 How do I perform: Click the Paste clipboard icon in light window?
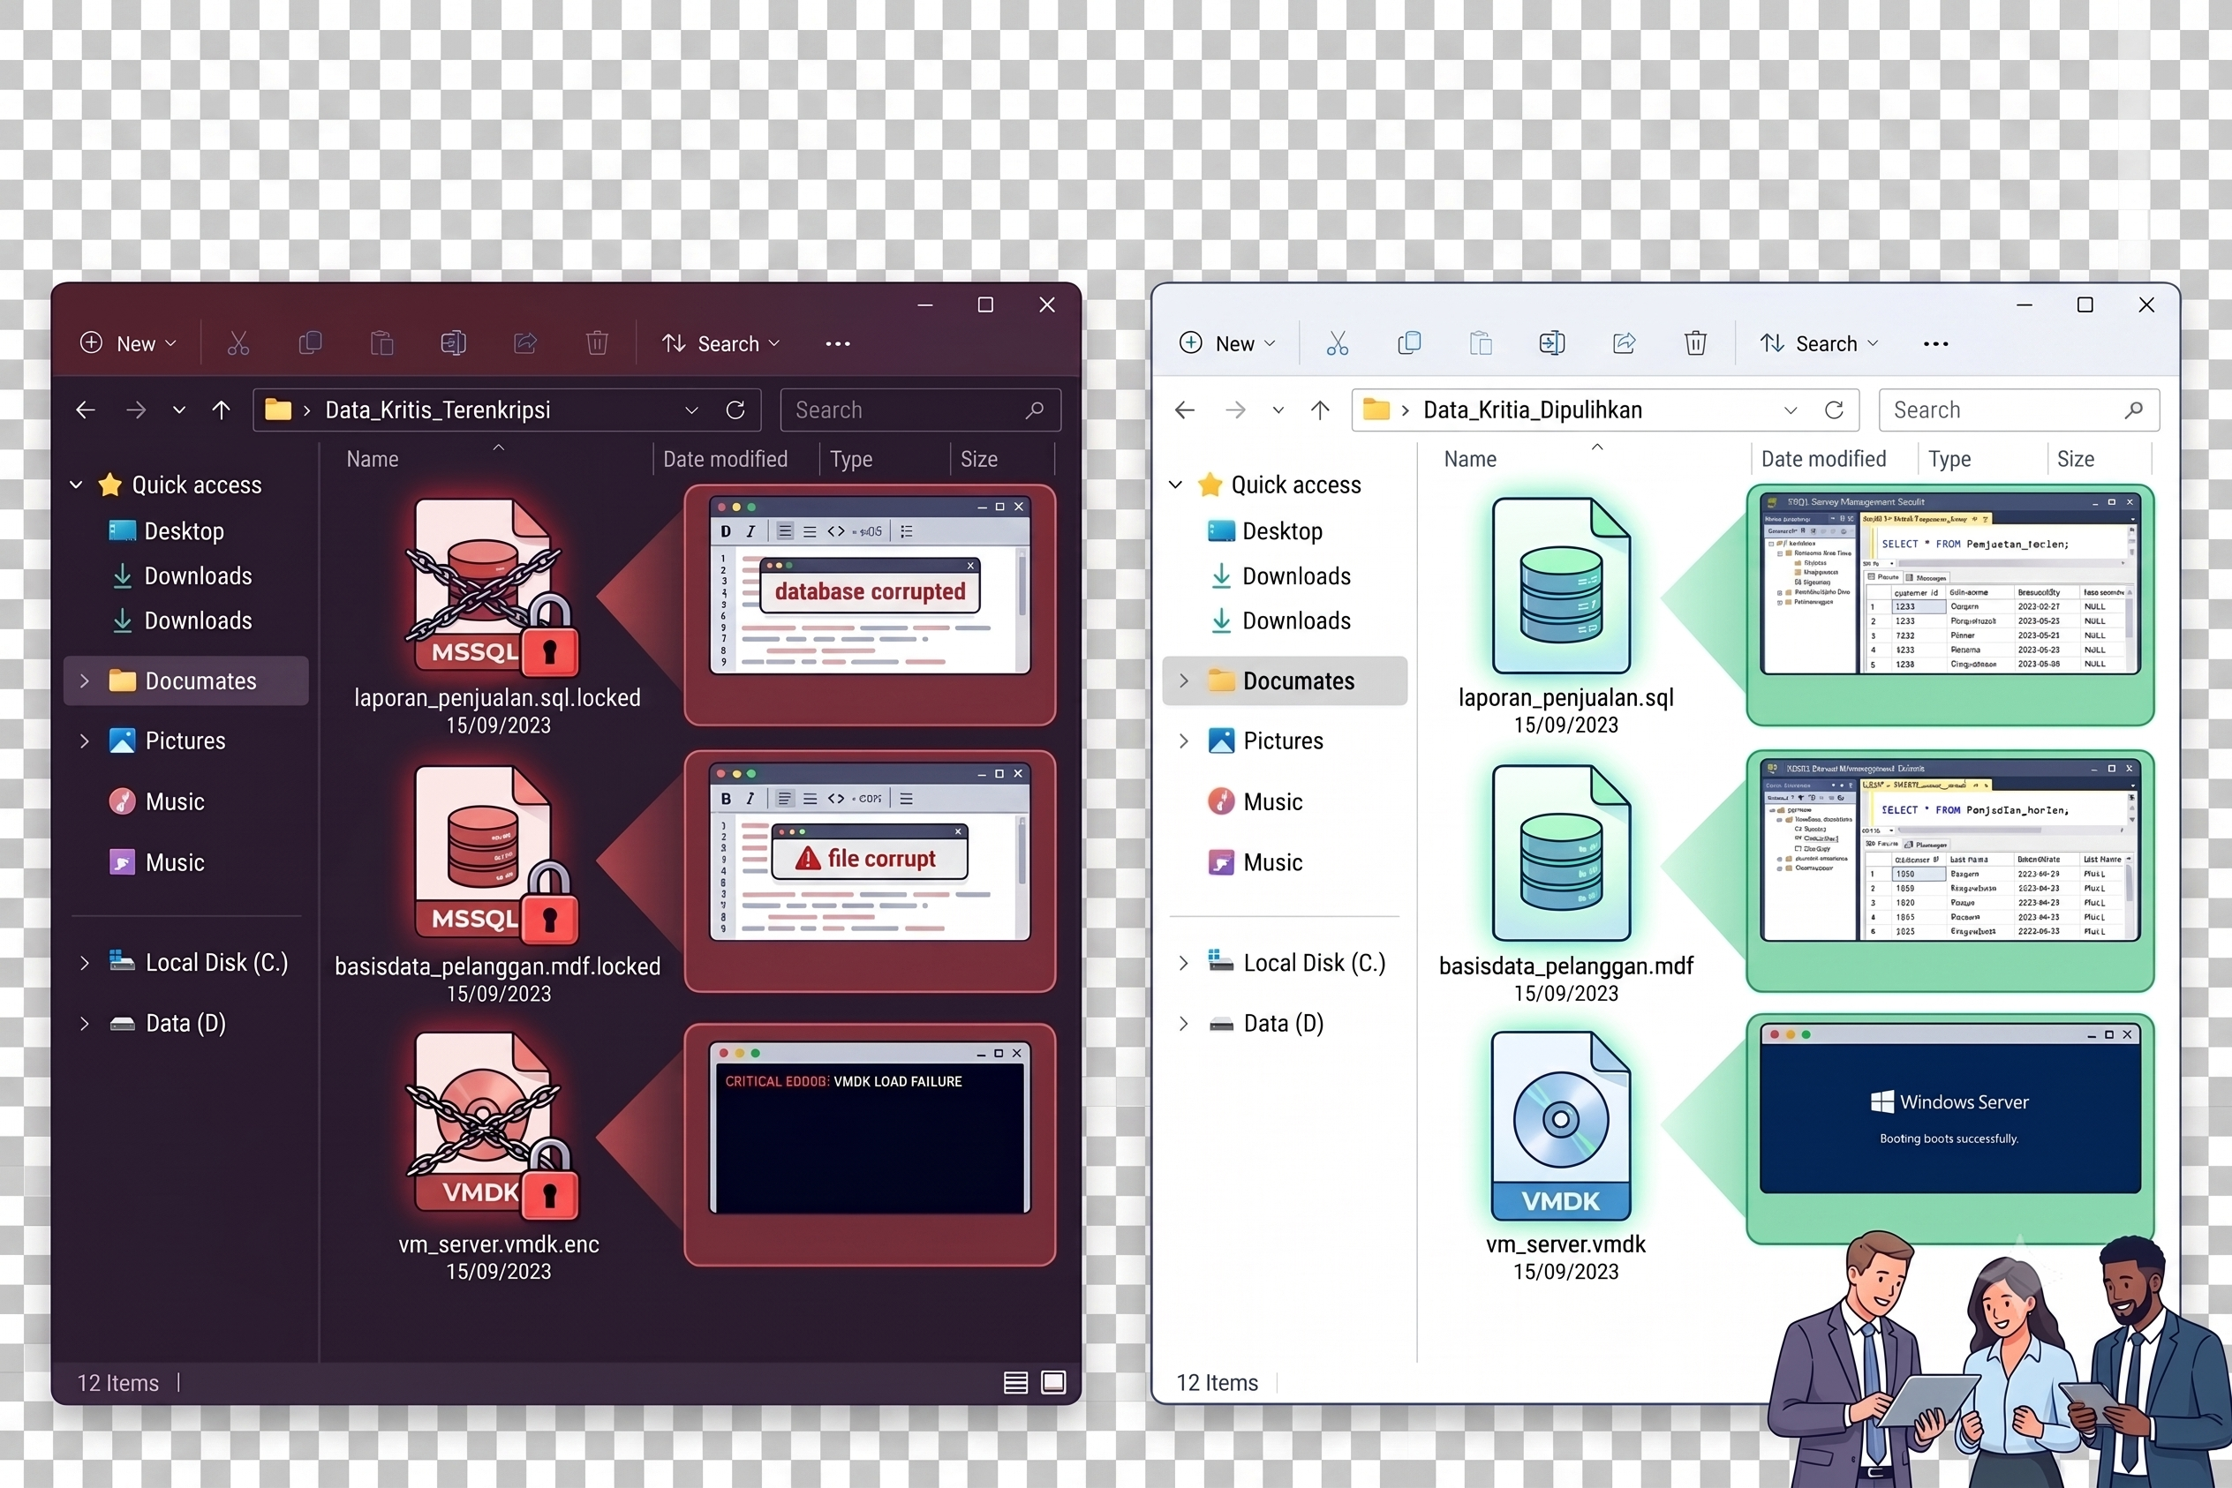[1481, 342]
